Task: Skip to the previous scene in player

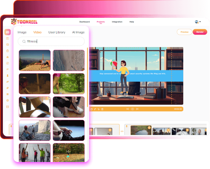Action: (x=127, y=109)
